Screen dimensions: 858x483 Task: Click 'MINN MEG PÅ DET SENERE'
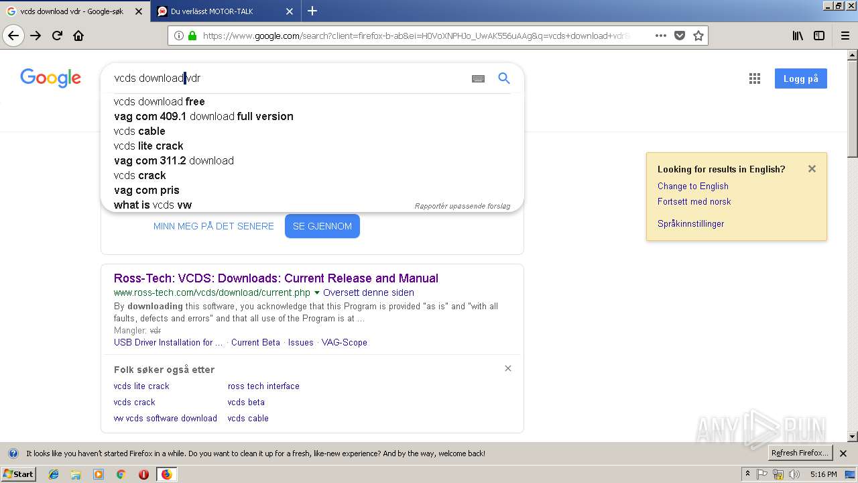click(214, 226)
